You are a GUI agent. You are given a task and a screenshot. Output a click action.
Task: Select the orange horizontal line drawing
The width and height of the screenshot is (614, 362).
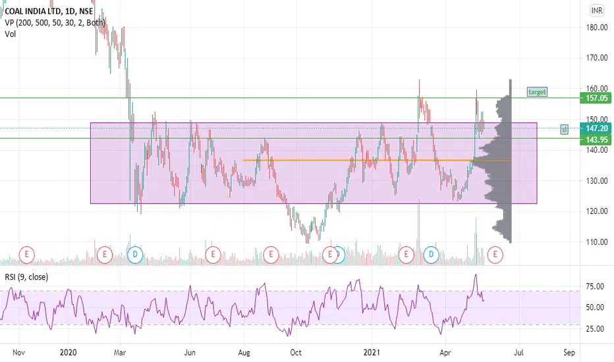(377, 160)
